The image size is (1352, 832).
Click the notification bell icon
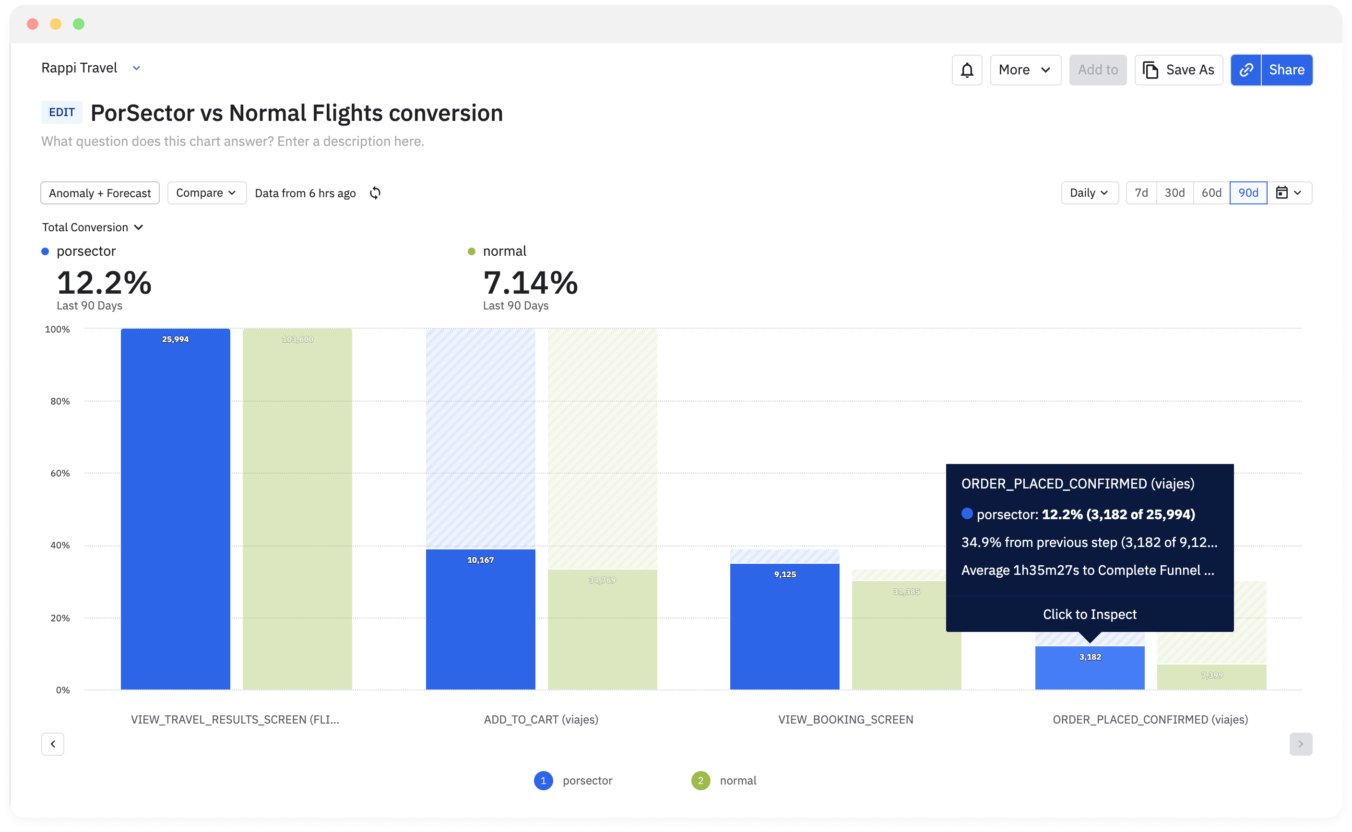pyautogui.click(x=966, y=70)
